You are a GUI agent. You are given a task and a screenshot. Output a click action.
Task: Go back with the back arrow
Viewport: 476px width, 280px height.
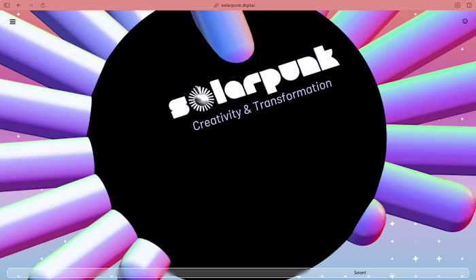(x=19, y=5)
